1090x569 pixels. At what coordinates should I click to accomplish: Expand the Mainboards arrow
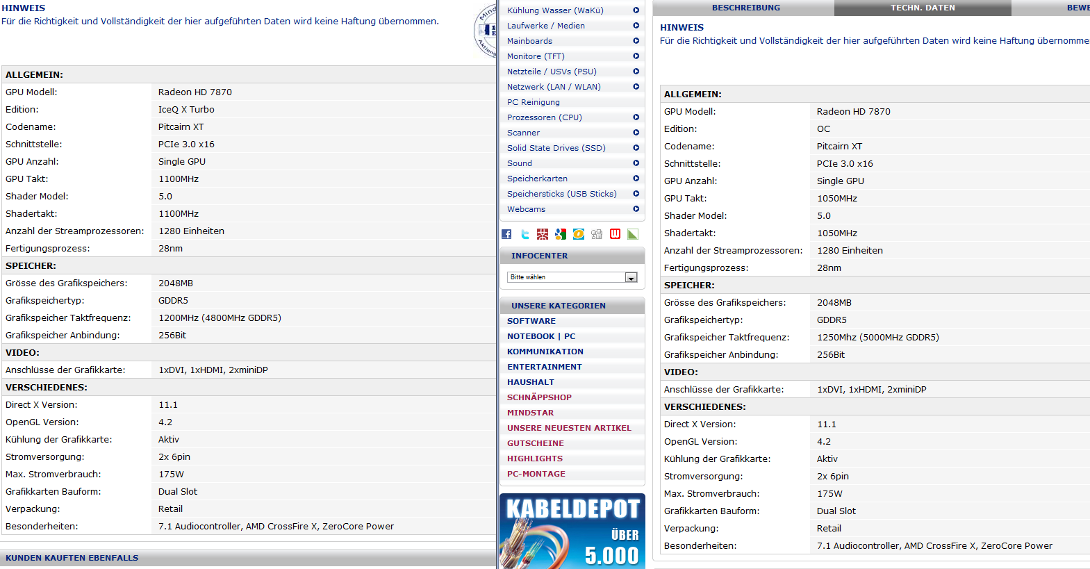[x=636, y=41]
